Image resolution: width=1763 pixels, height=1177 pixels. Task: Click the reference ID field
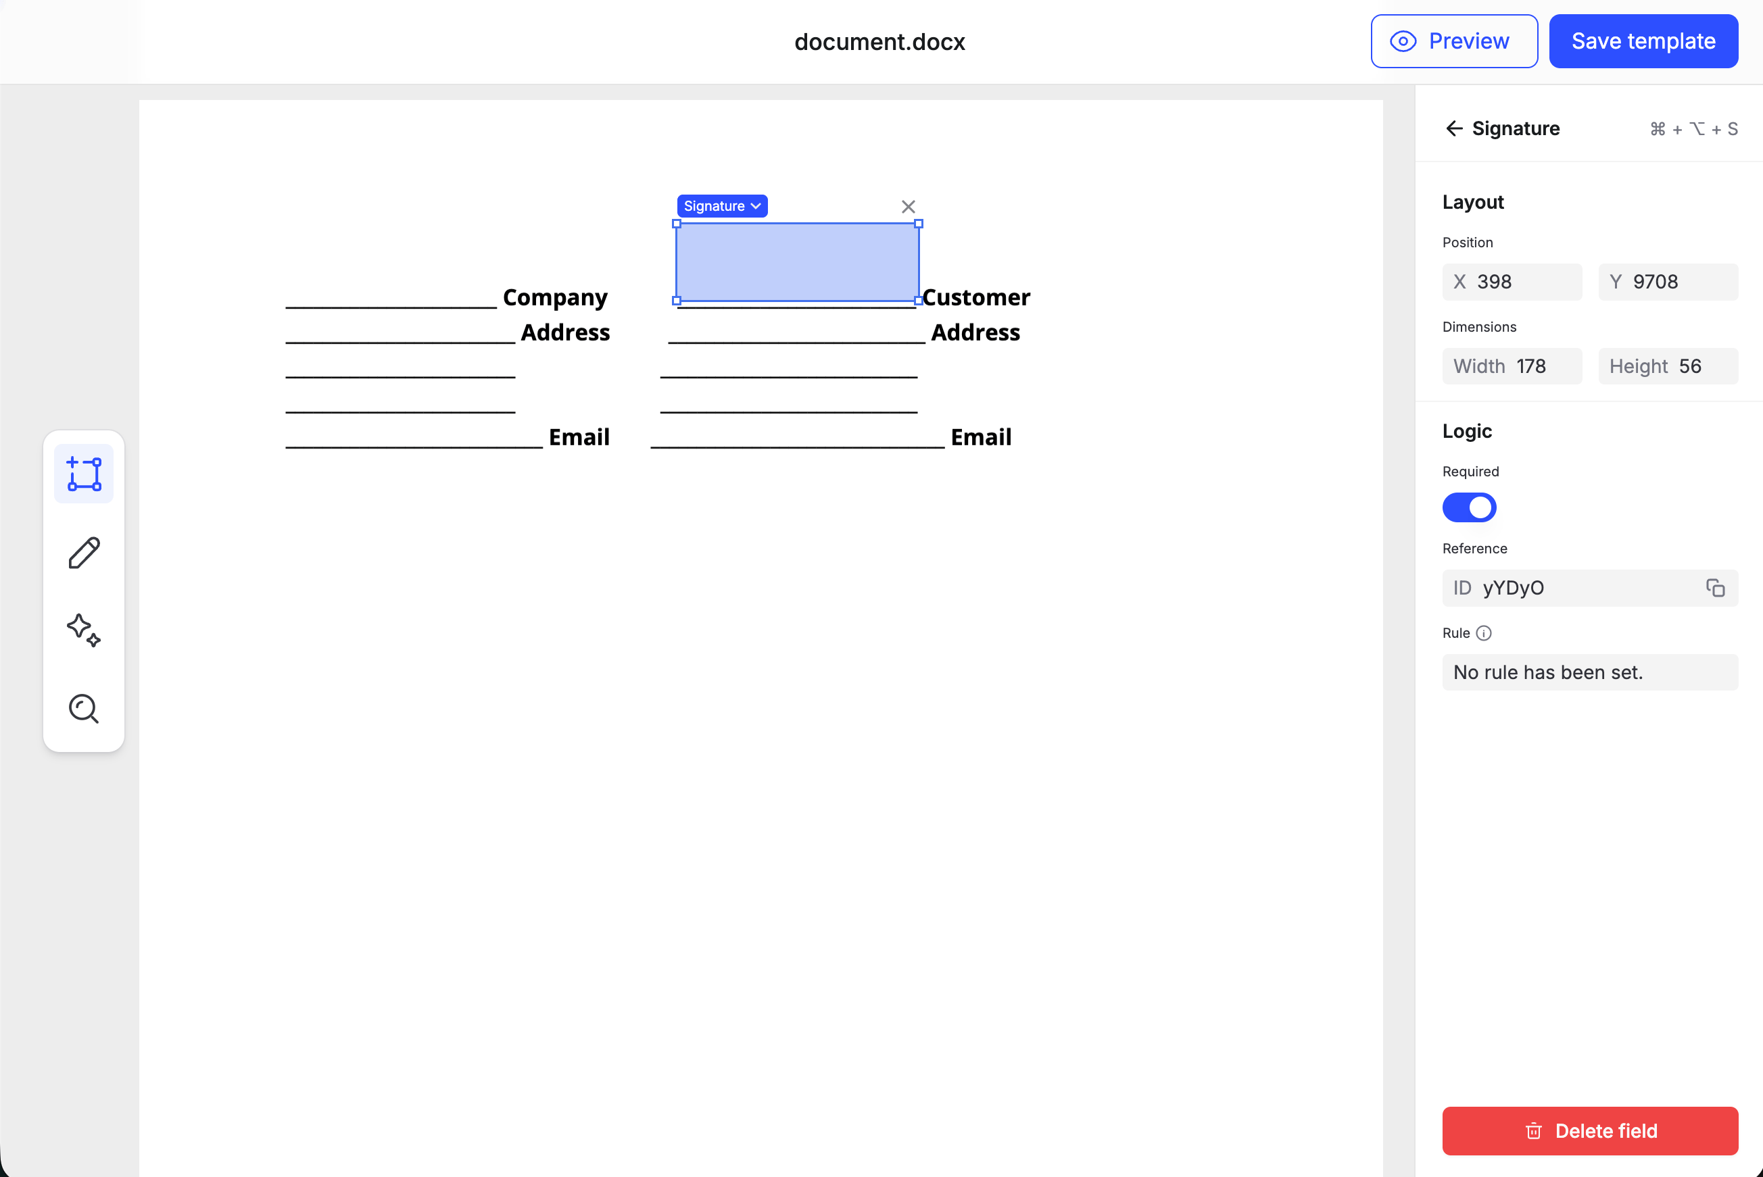[x=1591, y=588]
